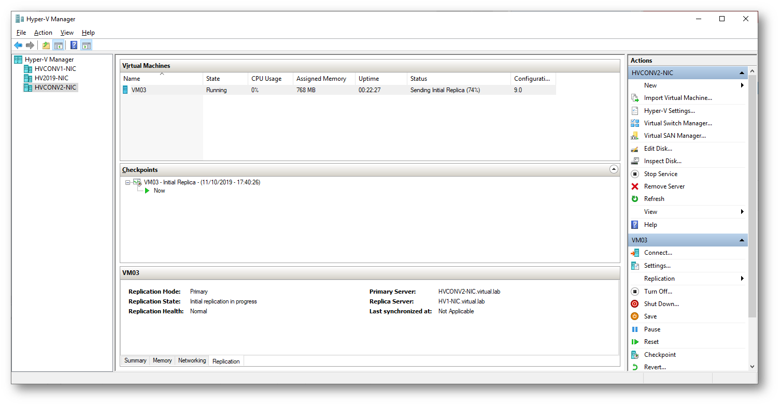Click the Virtual SAN Manager icon
780x406 pixels.
pos(635,136)
